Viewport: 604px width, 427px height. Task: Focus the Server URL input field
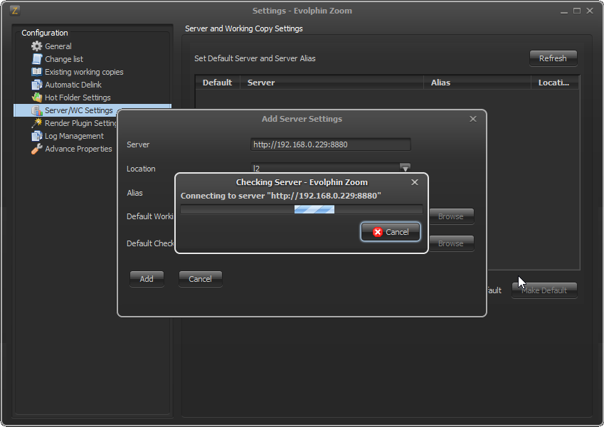331,144
